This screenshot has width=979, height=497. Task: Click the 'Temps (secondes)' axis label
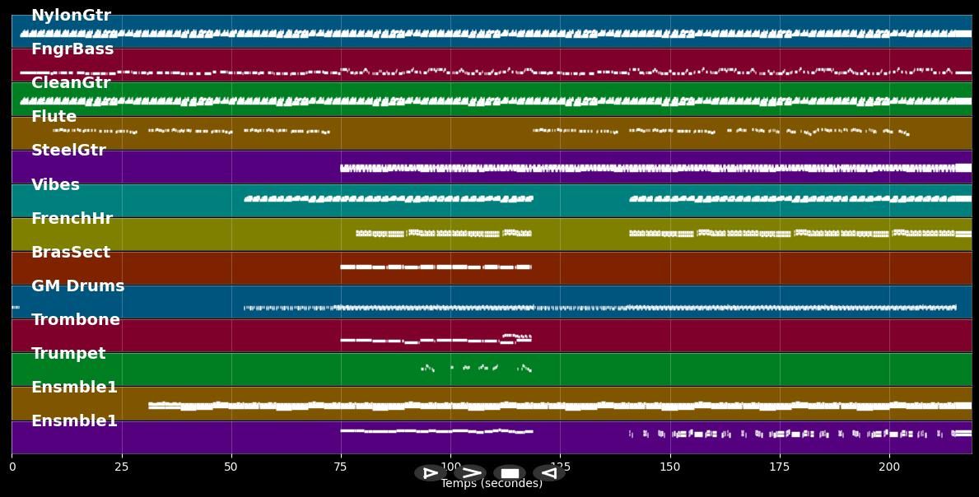(x=492, y=484)
